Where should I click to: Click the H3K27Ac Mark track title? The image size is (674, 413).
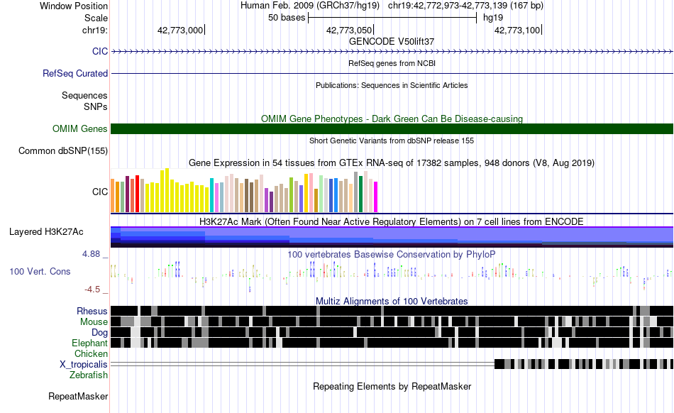(x=392, y=221)
